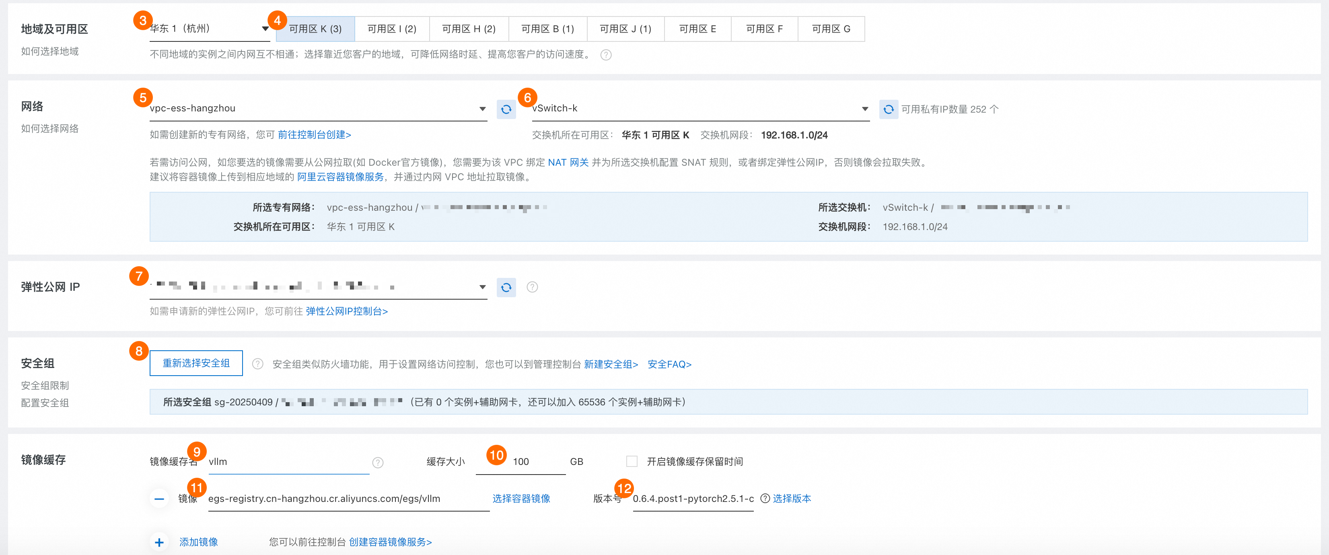
Task: Open help icon before 选择版本
Action: pyautogui.click(x=765, y=498)
